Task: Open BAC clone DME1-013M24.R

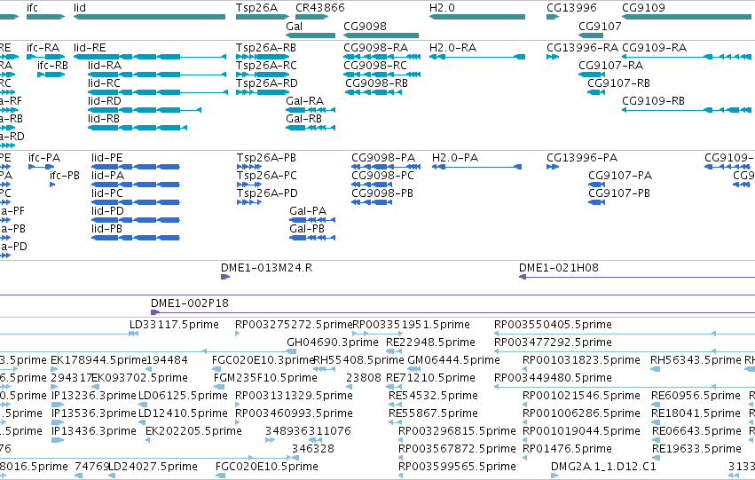Action: pos(266,268)
